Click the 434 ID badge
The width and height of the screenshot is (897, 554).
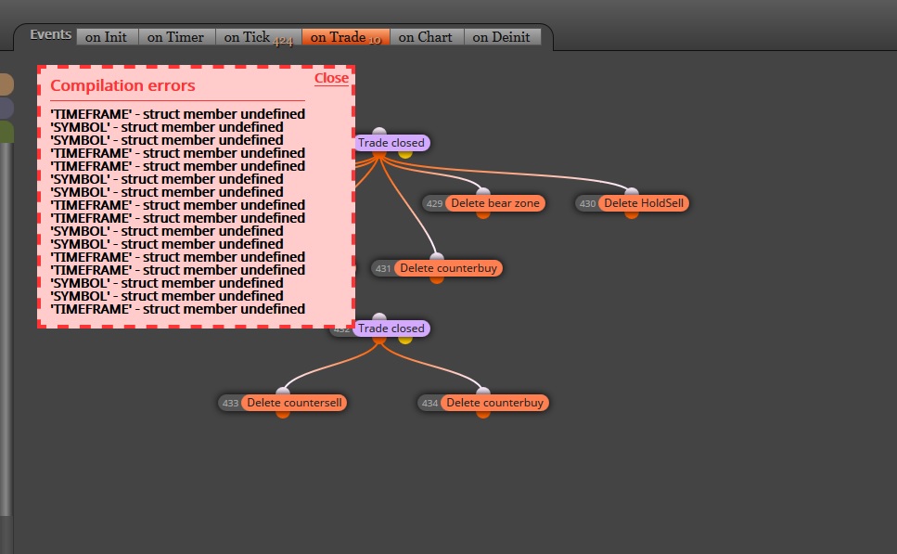point(429,404)
